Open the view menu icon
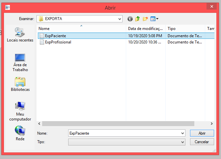This screenshot has width=221, height=159. click(x=154, y=19)
